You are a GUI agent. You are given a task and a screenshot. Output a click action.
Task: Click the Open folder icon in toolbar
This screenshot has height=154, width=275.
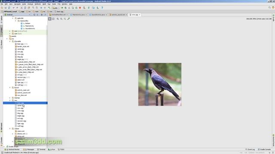click(x=2, y=8)
